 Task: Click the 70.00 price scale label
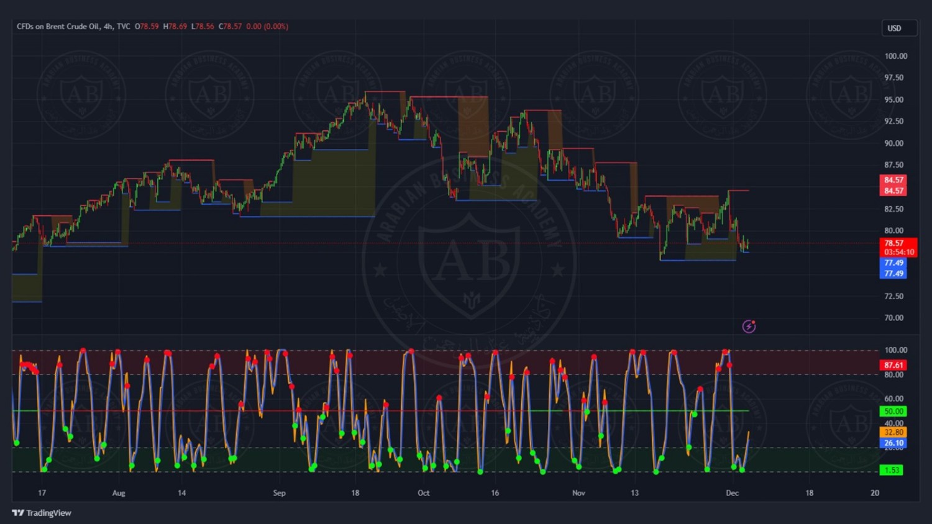click(x=893, y=318)
